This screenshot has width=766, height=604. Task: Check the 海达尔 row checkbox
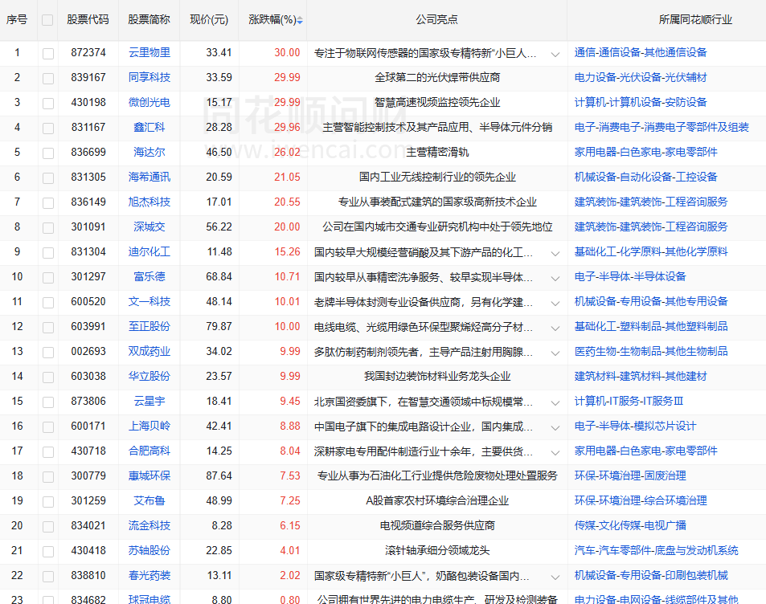(x=48, y=153)
